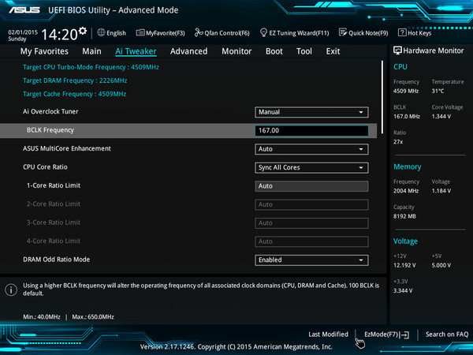Switch to the My Favorites tab
The image size is (473, 355).
tap(44, 51)
